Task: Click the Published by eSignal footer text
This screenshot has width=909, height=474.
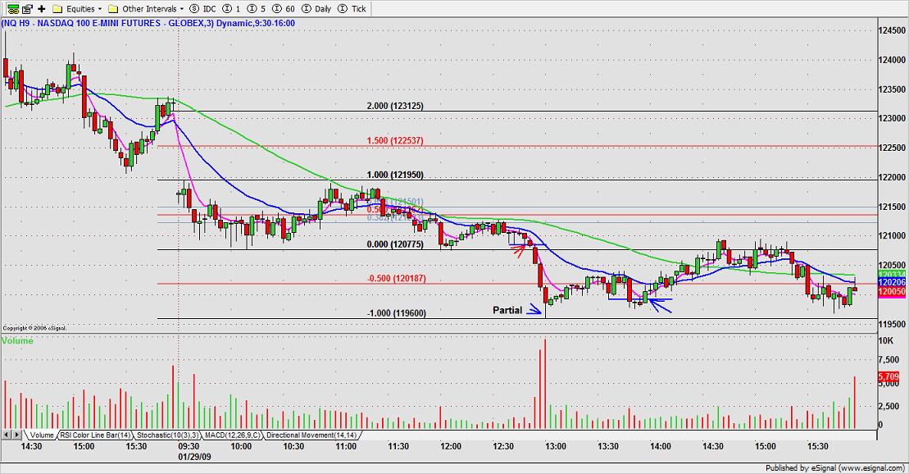Action: coord(834,468)
